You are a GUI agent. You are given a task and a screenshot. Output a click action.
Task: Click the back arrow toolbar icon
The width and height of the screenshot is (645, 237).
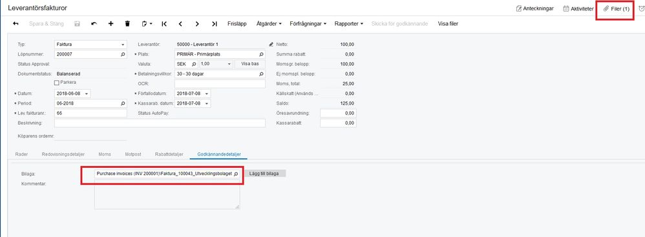[x=16, y=24]
